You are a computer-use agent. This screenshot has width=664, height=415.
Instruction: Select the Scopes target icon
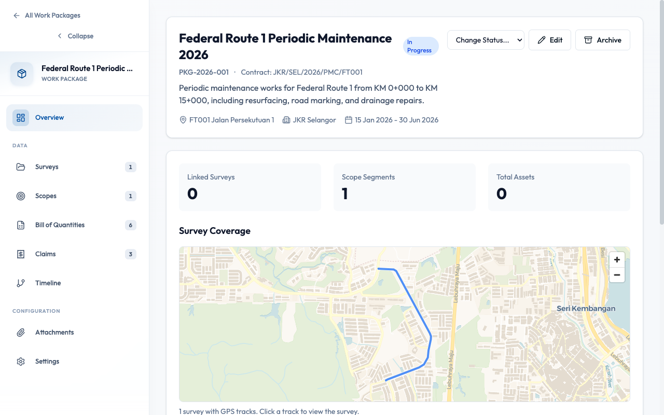(x=20, y=196)
